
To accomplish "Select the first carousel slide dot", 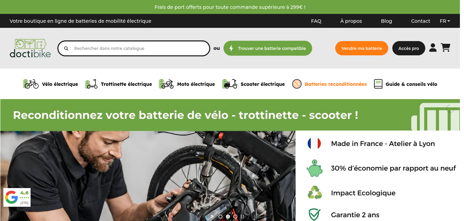I will (220, 217).
